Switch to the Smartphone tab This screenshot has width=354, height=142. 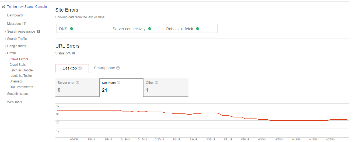coord(104,68)
